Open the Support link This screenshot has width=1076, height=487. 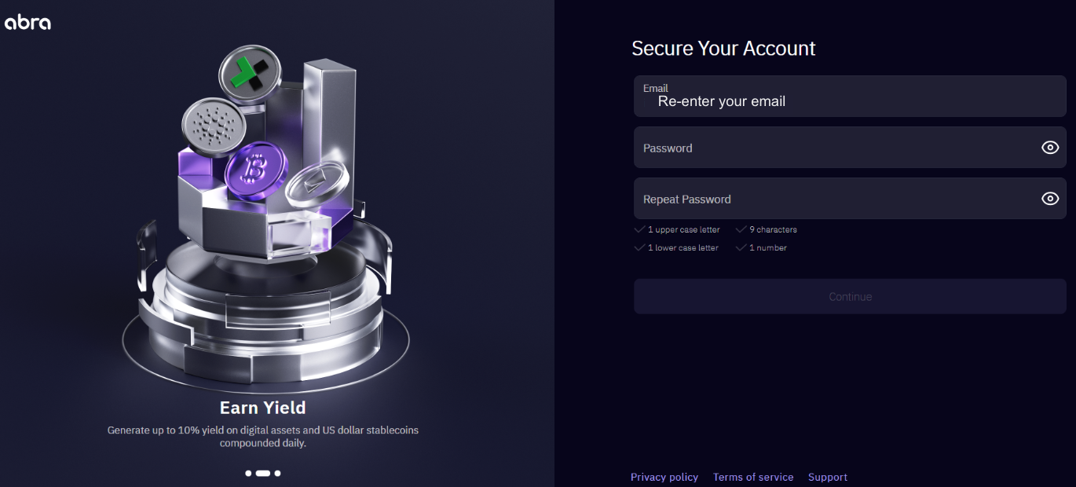coord(828,477)
